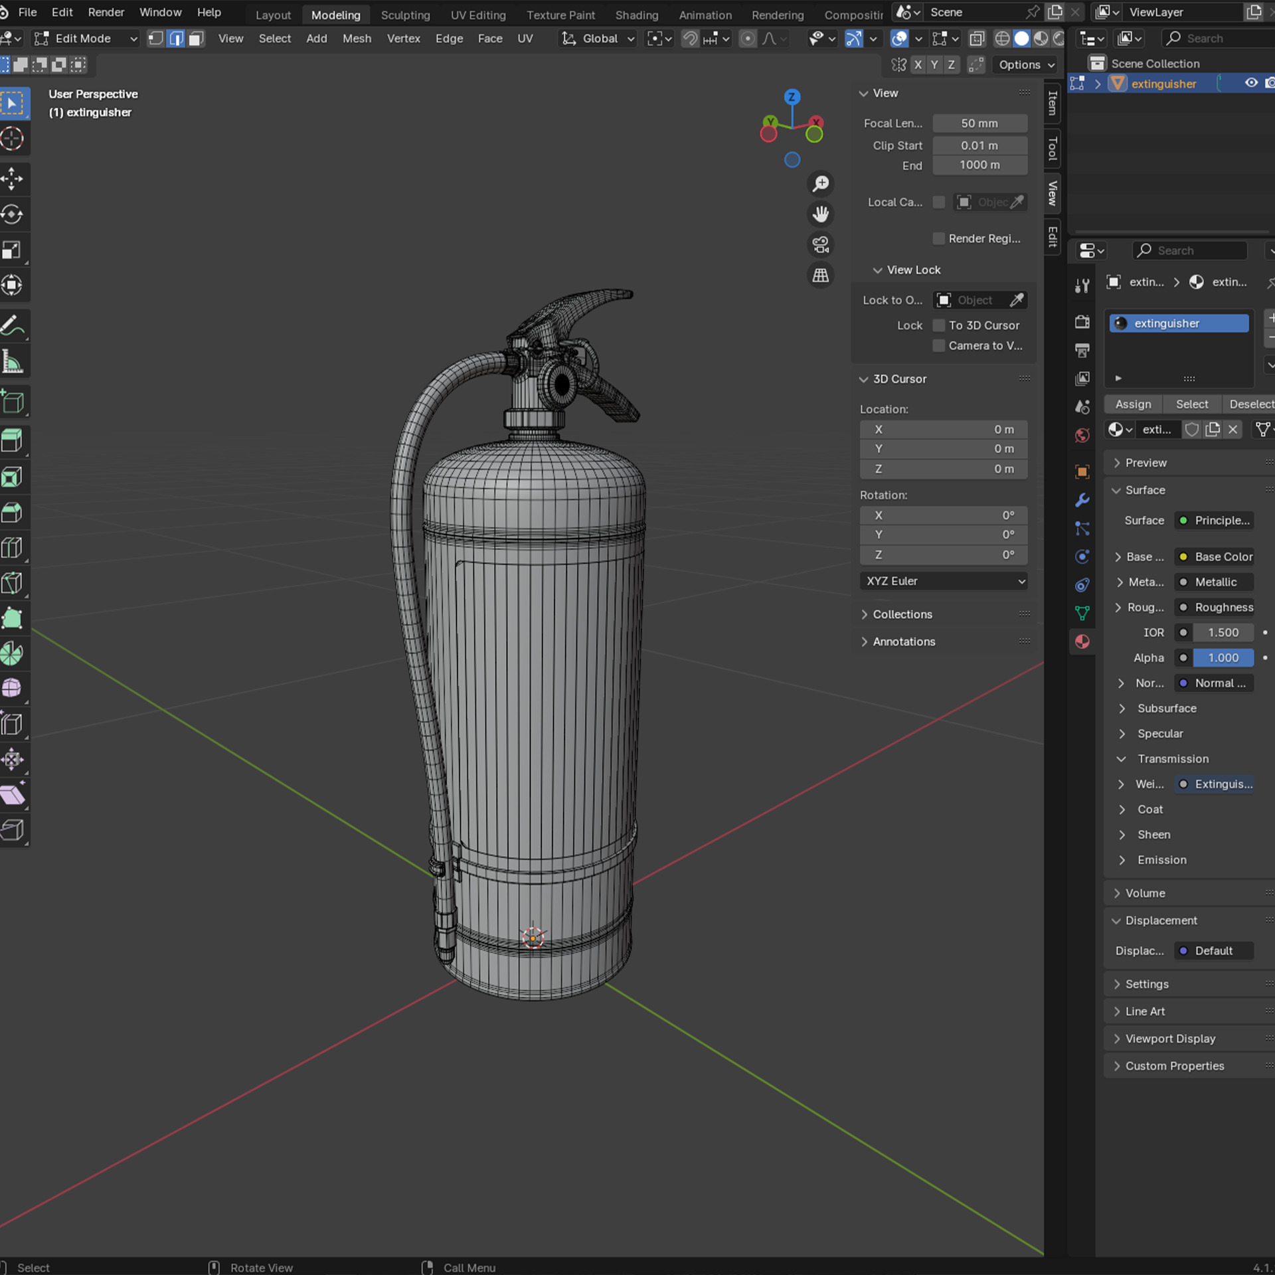The height and width of the screenshot is (1275, 1275).
Task: Select the Smooth vertices tool
Action: point(13,688)
